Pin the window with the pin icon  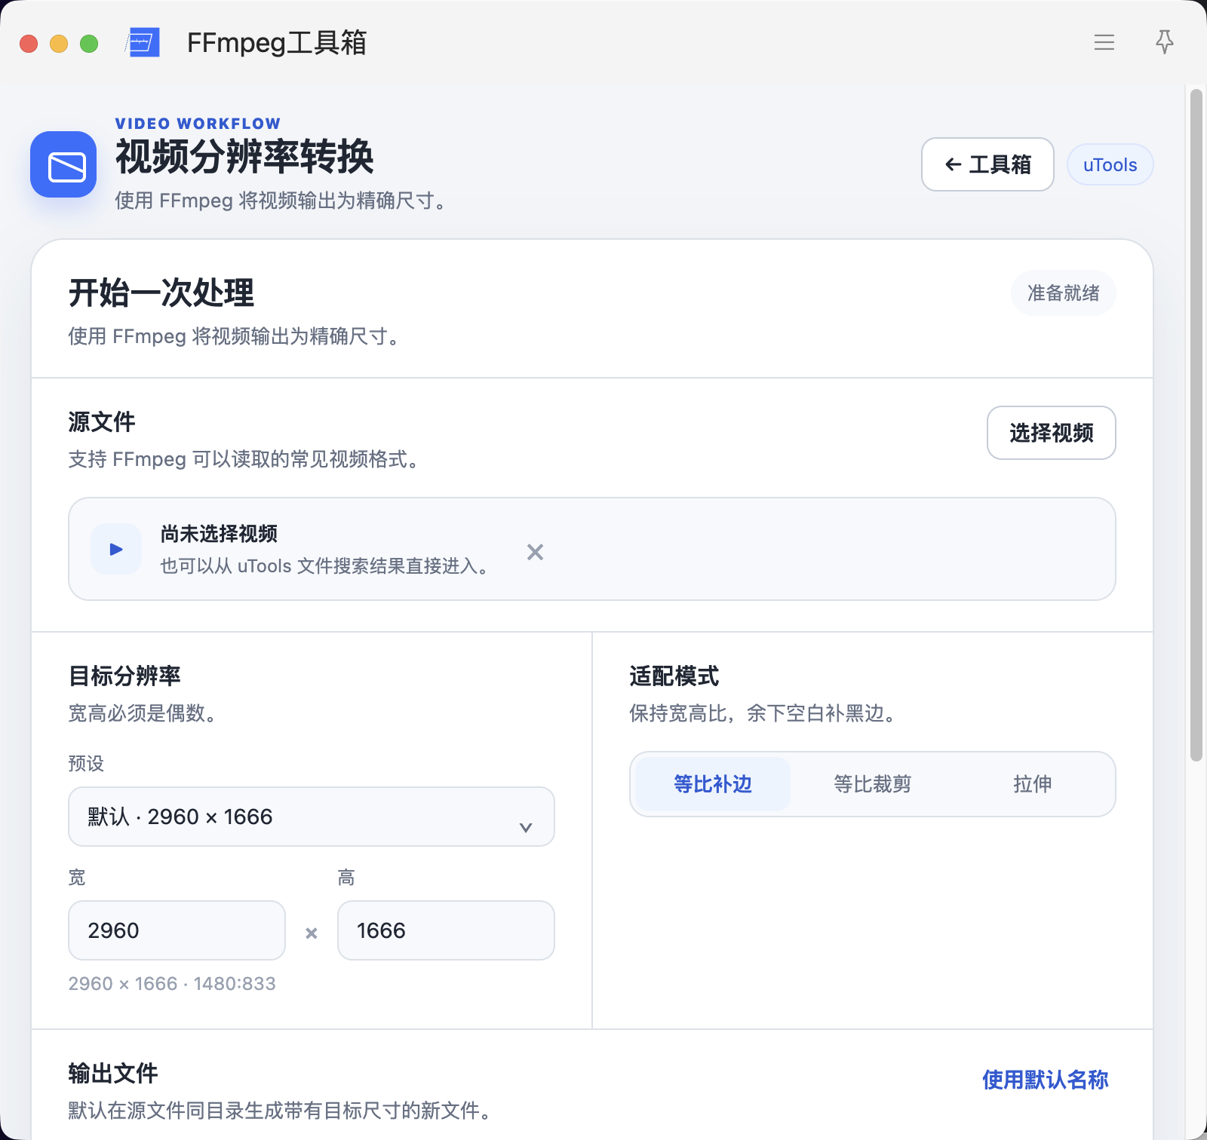1165,42
